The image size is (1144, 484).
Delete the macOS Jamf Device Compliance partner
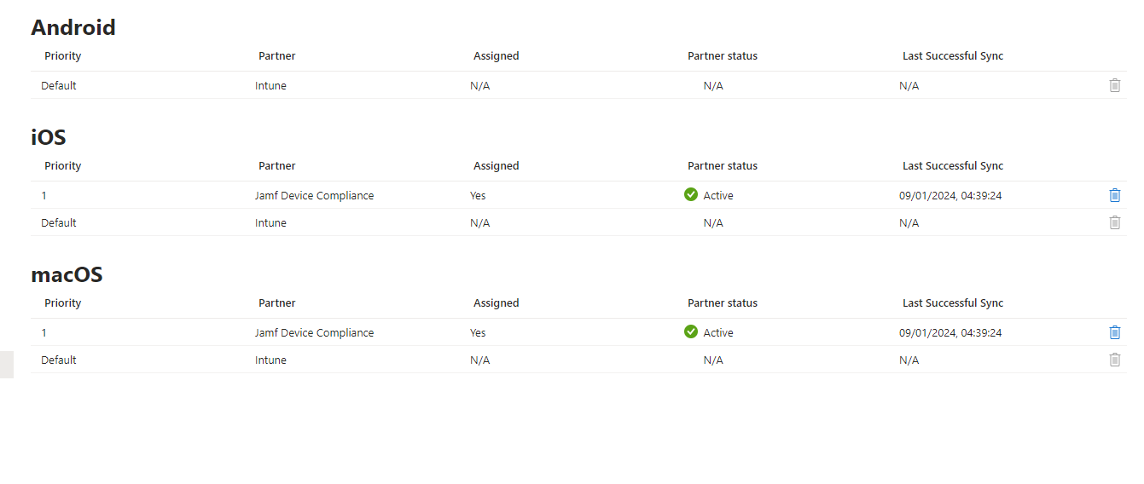(1114, 332)
